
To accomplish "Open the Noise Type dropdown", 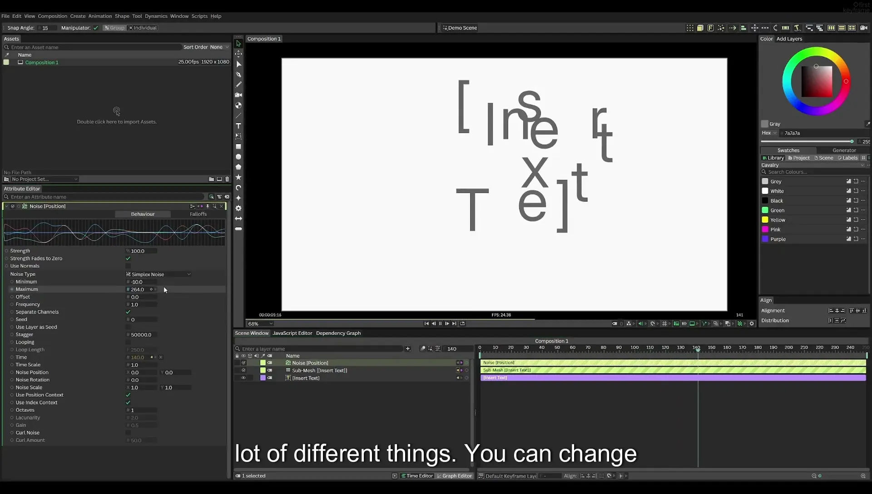I will (x=159, y=274).
